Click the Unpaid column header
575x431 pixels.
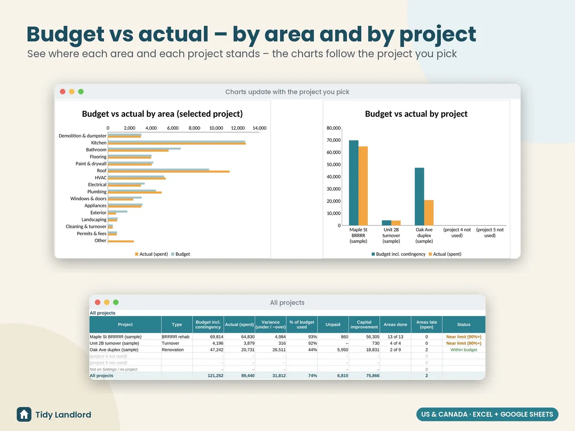[x=333, y=325]
